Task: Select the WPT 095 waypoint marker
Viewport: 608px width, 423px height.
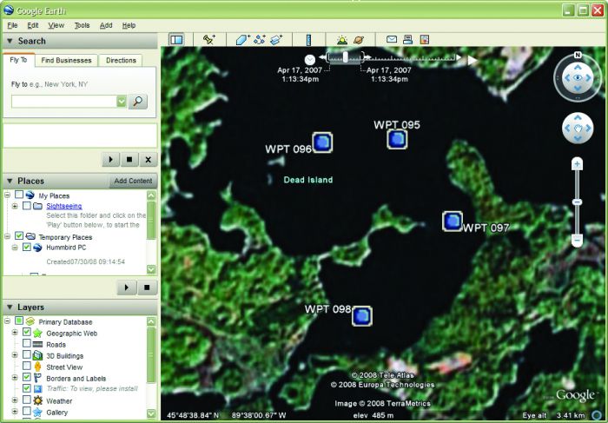Action: point(397,139)
